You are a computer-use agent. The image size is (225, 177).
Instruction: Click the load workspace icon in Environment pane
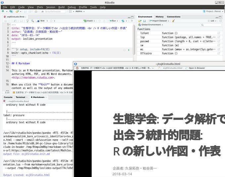pos(140,21)
